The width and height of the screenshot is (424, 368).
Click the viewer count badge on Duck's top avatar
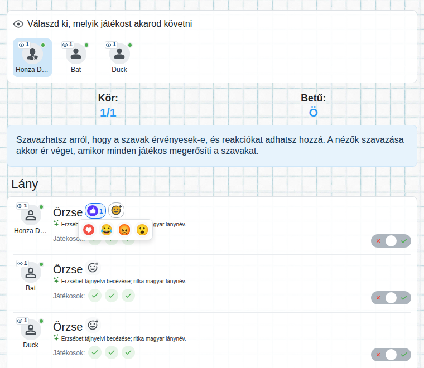click(x=111, y=45)
